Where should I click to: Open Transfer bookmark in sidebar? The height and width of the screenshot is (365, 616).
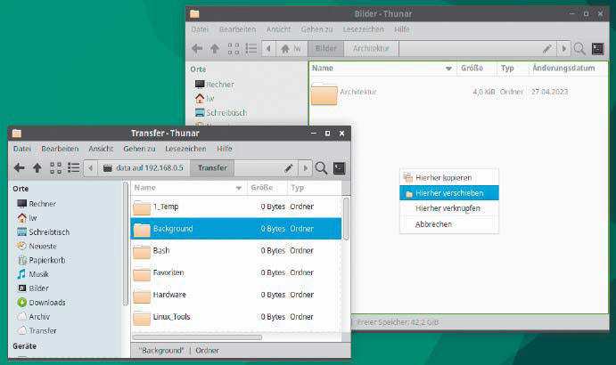(37, 331)
